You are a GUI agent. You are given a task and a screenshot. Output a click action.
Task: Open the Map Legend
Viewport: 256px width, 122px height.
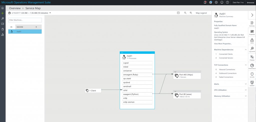click(x=201, y=13)
